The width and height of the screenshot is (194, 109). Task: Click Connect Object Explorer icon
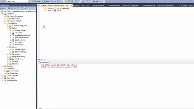click(x=9, y=8)
